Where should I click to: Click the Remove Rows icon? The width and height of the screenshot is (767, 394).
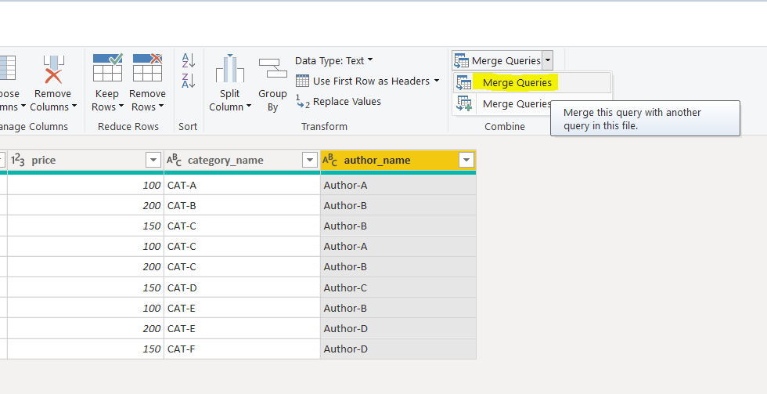147,69
